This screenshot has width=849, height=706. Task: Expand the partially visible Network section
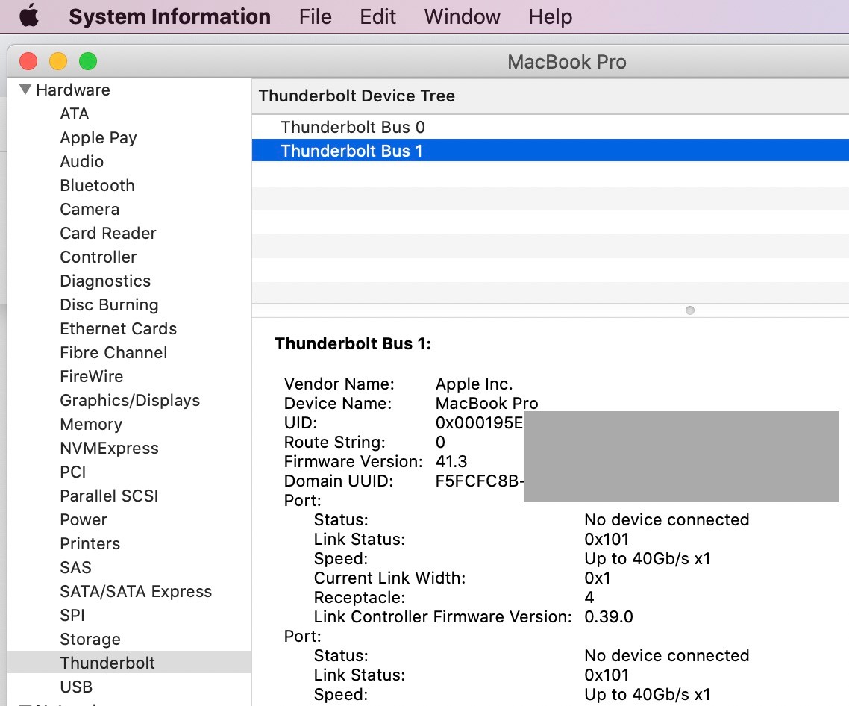(x=25, y=702)
